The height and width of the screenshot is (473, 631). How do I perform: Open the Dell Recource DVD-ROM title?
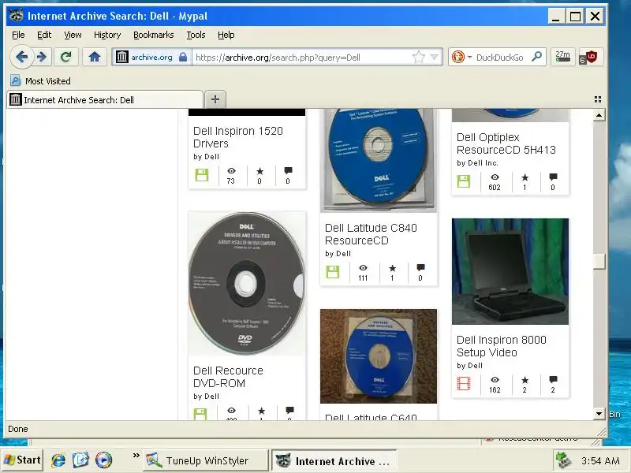228,377
